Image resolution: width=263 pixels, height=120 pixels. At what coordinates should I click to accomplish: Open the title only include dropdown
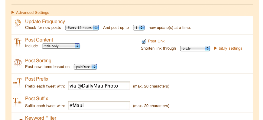tap(61, 46)
